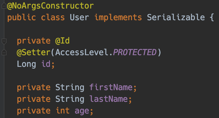Toggle fold marker on private @Id line
Viewport: 219px width, 118px height.
pyautogui.click(x=4, y=41)
